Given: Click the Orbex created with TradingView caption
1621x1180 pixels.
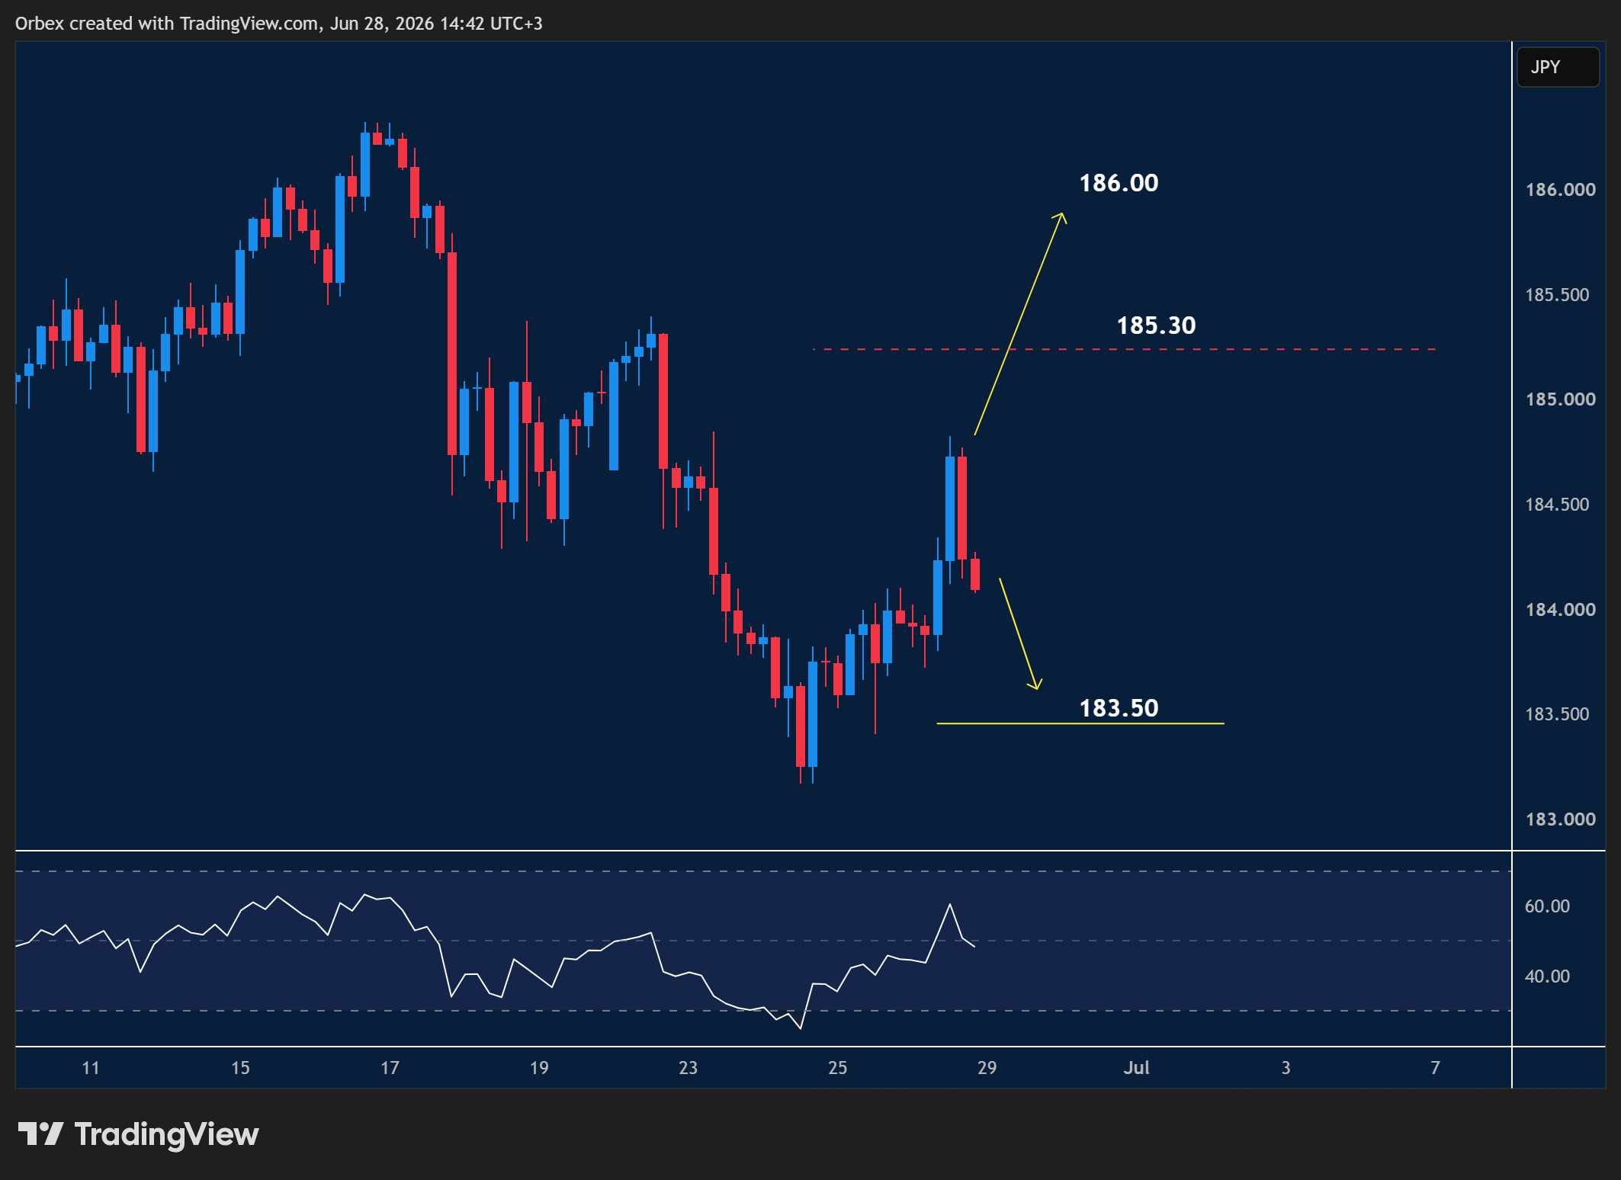Looking at the screenshot, I should pos(279,24).
